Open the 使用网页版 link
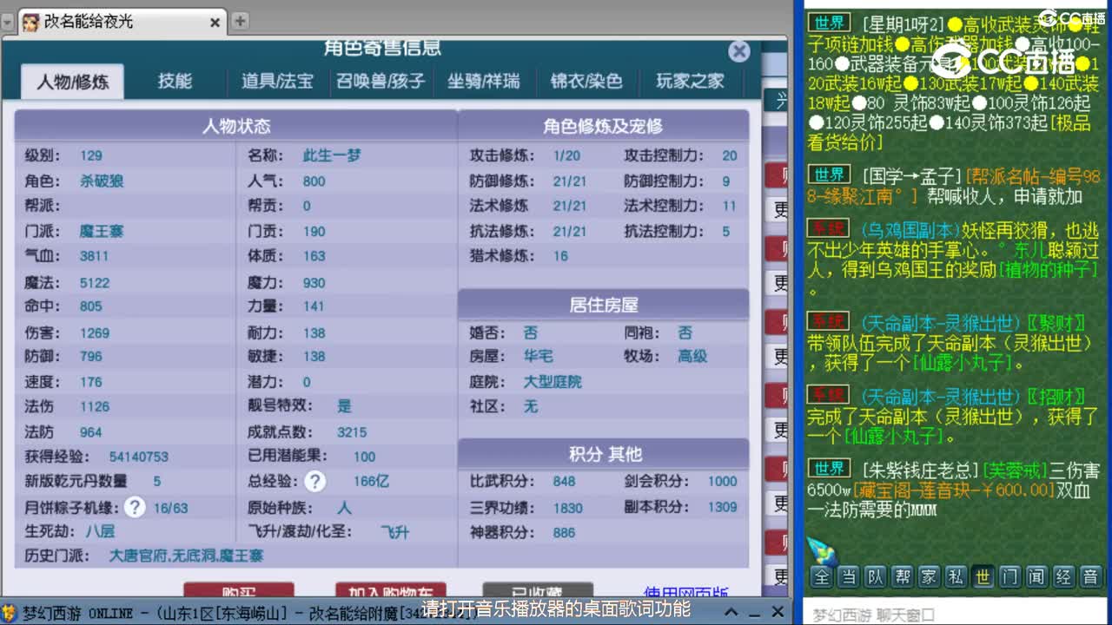 (x=685, y=593)
